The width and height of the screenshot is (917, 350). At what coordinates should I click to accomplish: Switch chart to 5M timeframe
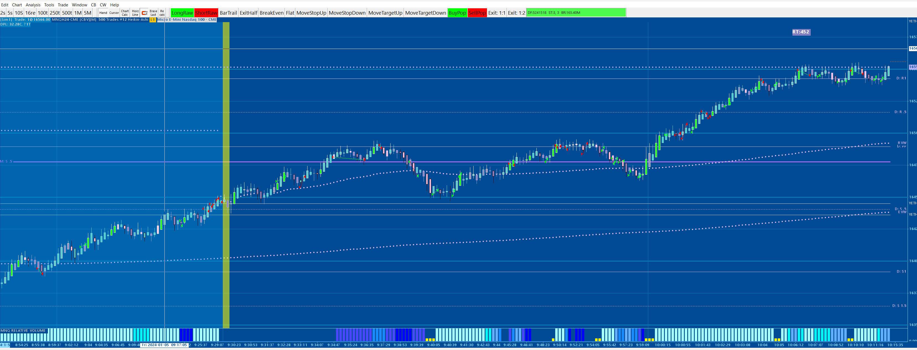[x=87, y=13]
